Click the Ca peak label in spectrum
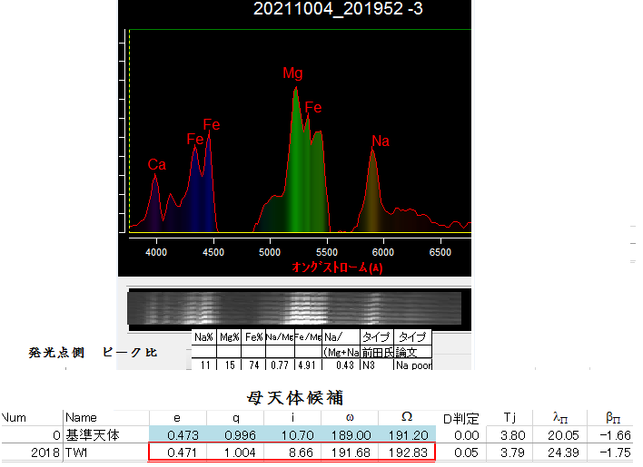Viewport: 643px width, 467px height. (157, 165)
